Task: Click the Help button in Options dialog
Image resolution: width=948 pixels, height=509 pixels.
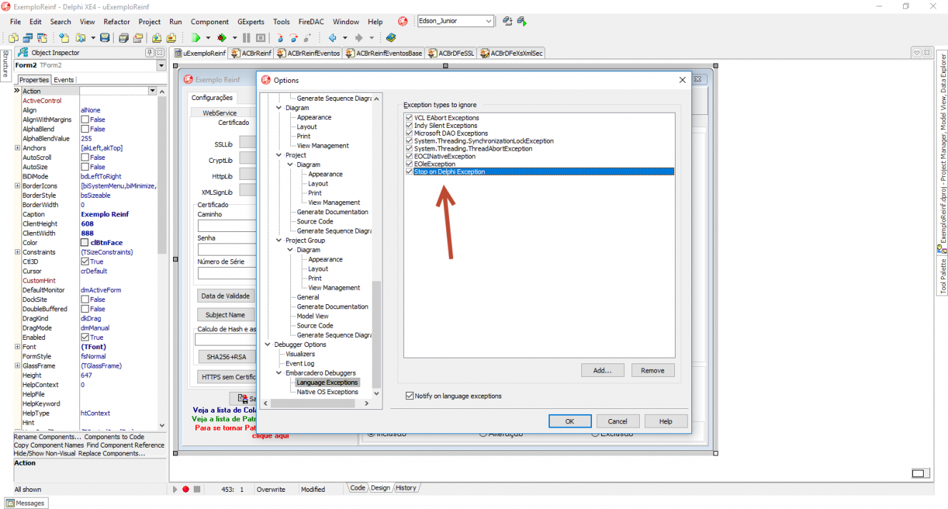Action: pos(666,421)
